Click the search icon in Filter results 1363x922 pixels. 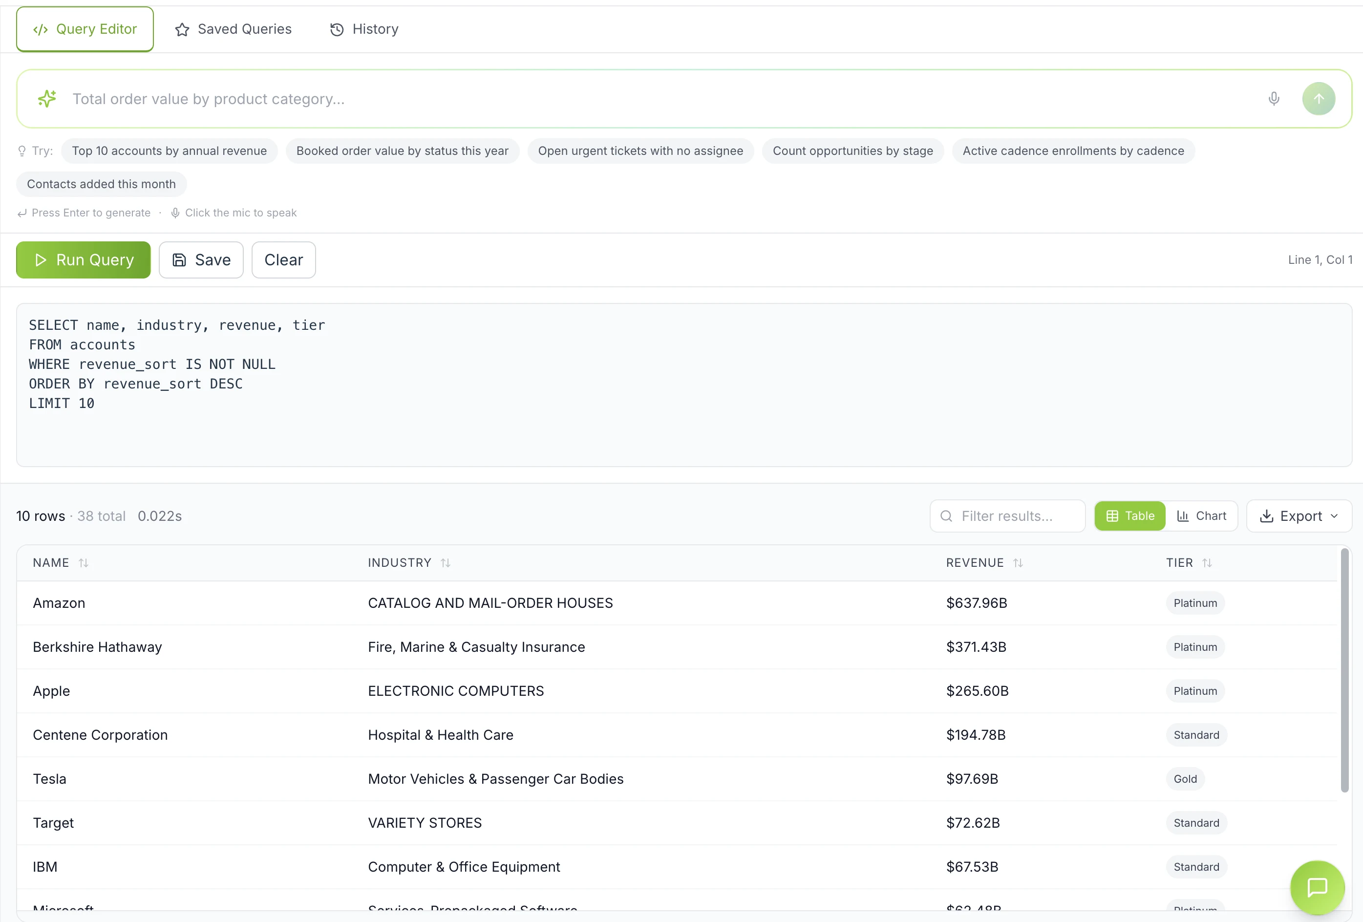(946, 516)
